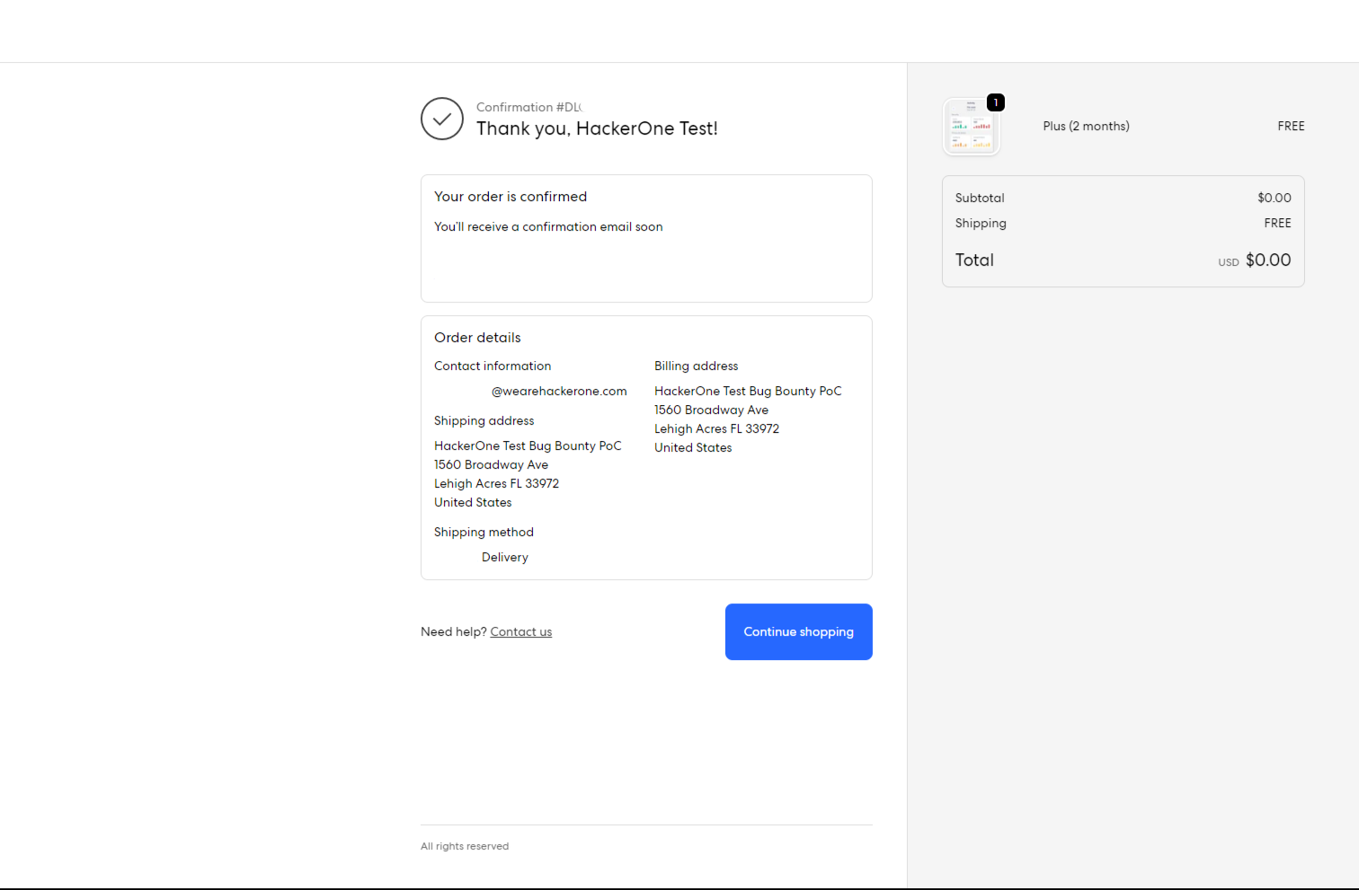
Task: Click the 'Contact information' label
Action: [x=493, y=366]
